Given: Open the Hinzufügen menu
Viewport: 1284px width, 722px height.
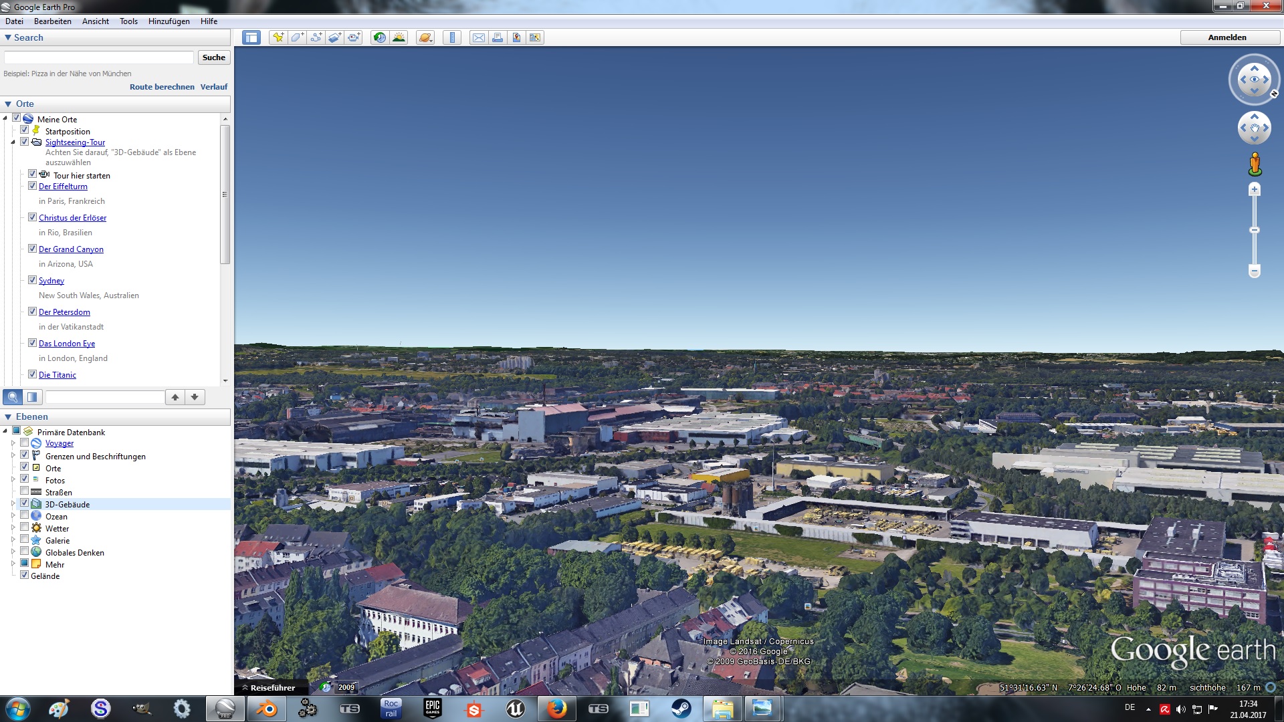Looking at the screenshot, I should (x=169, y=21).
